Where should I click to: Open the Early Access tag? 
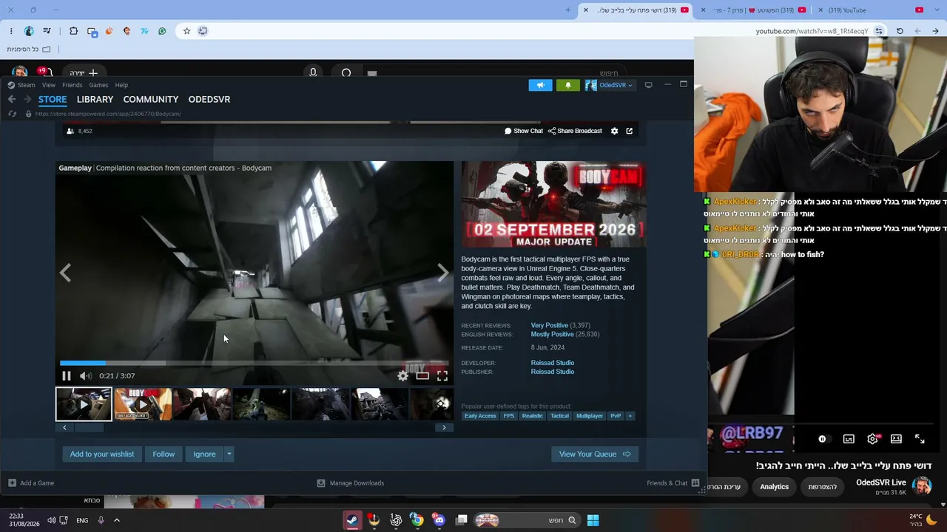[480, 416]
